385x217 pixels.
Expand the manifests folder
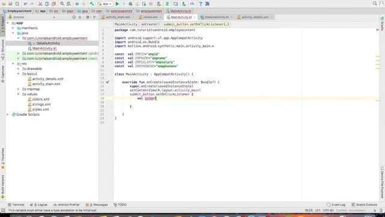coord(13,28)
